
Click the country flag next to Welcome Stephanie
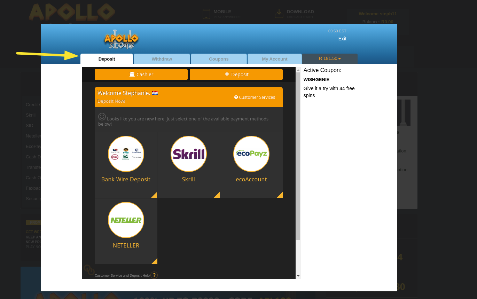(x=155, y=93)
